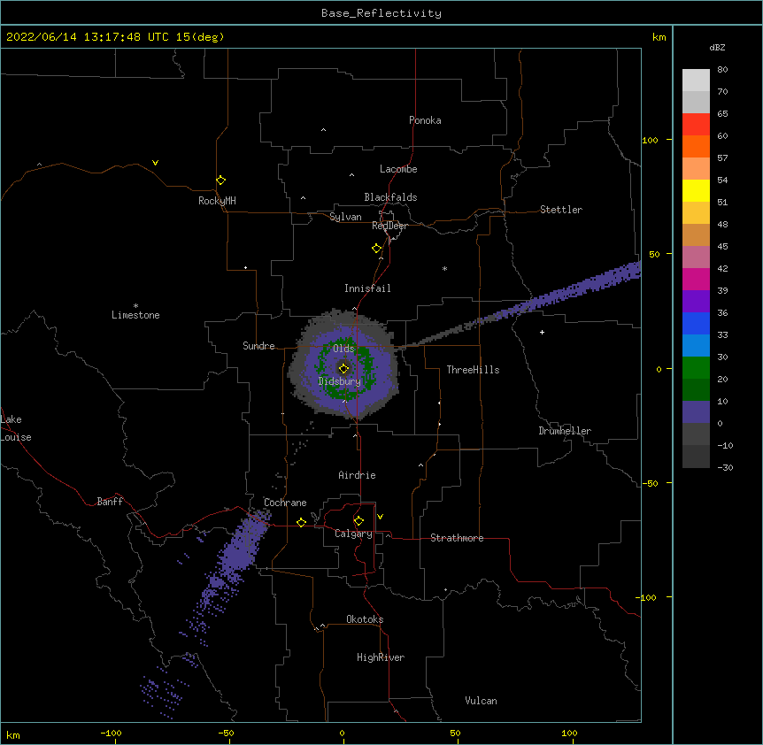
Task: Click the Lacombe city label
Action: [398, 169]
